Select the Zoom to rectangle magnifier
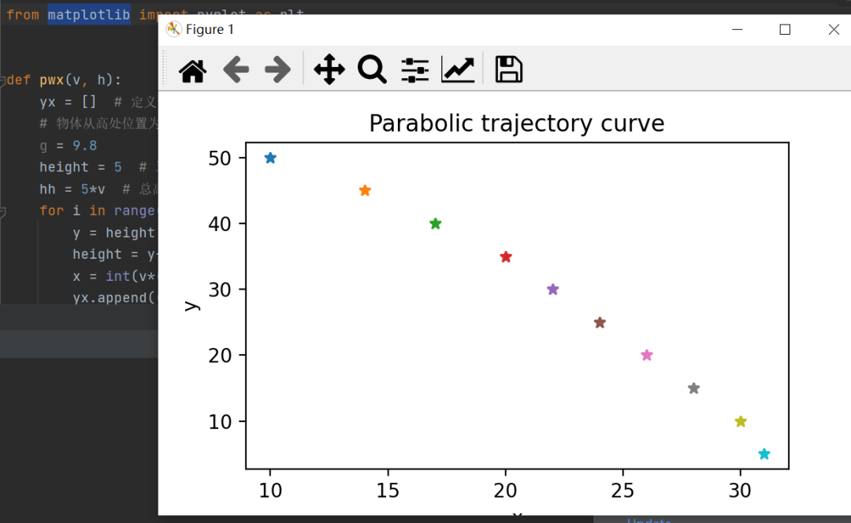Viewport: 851px width, 523px height. pos(372,69)
